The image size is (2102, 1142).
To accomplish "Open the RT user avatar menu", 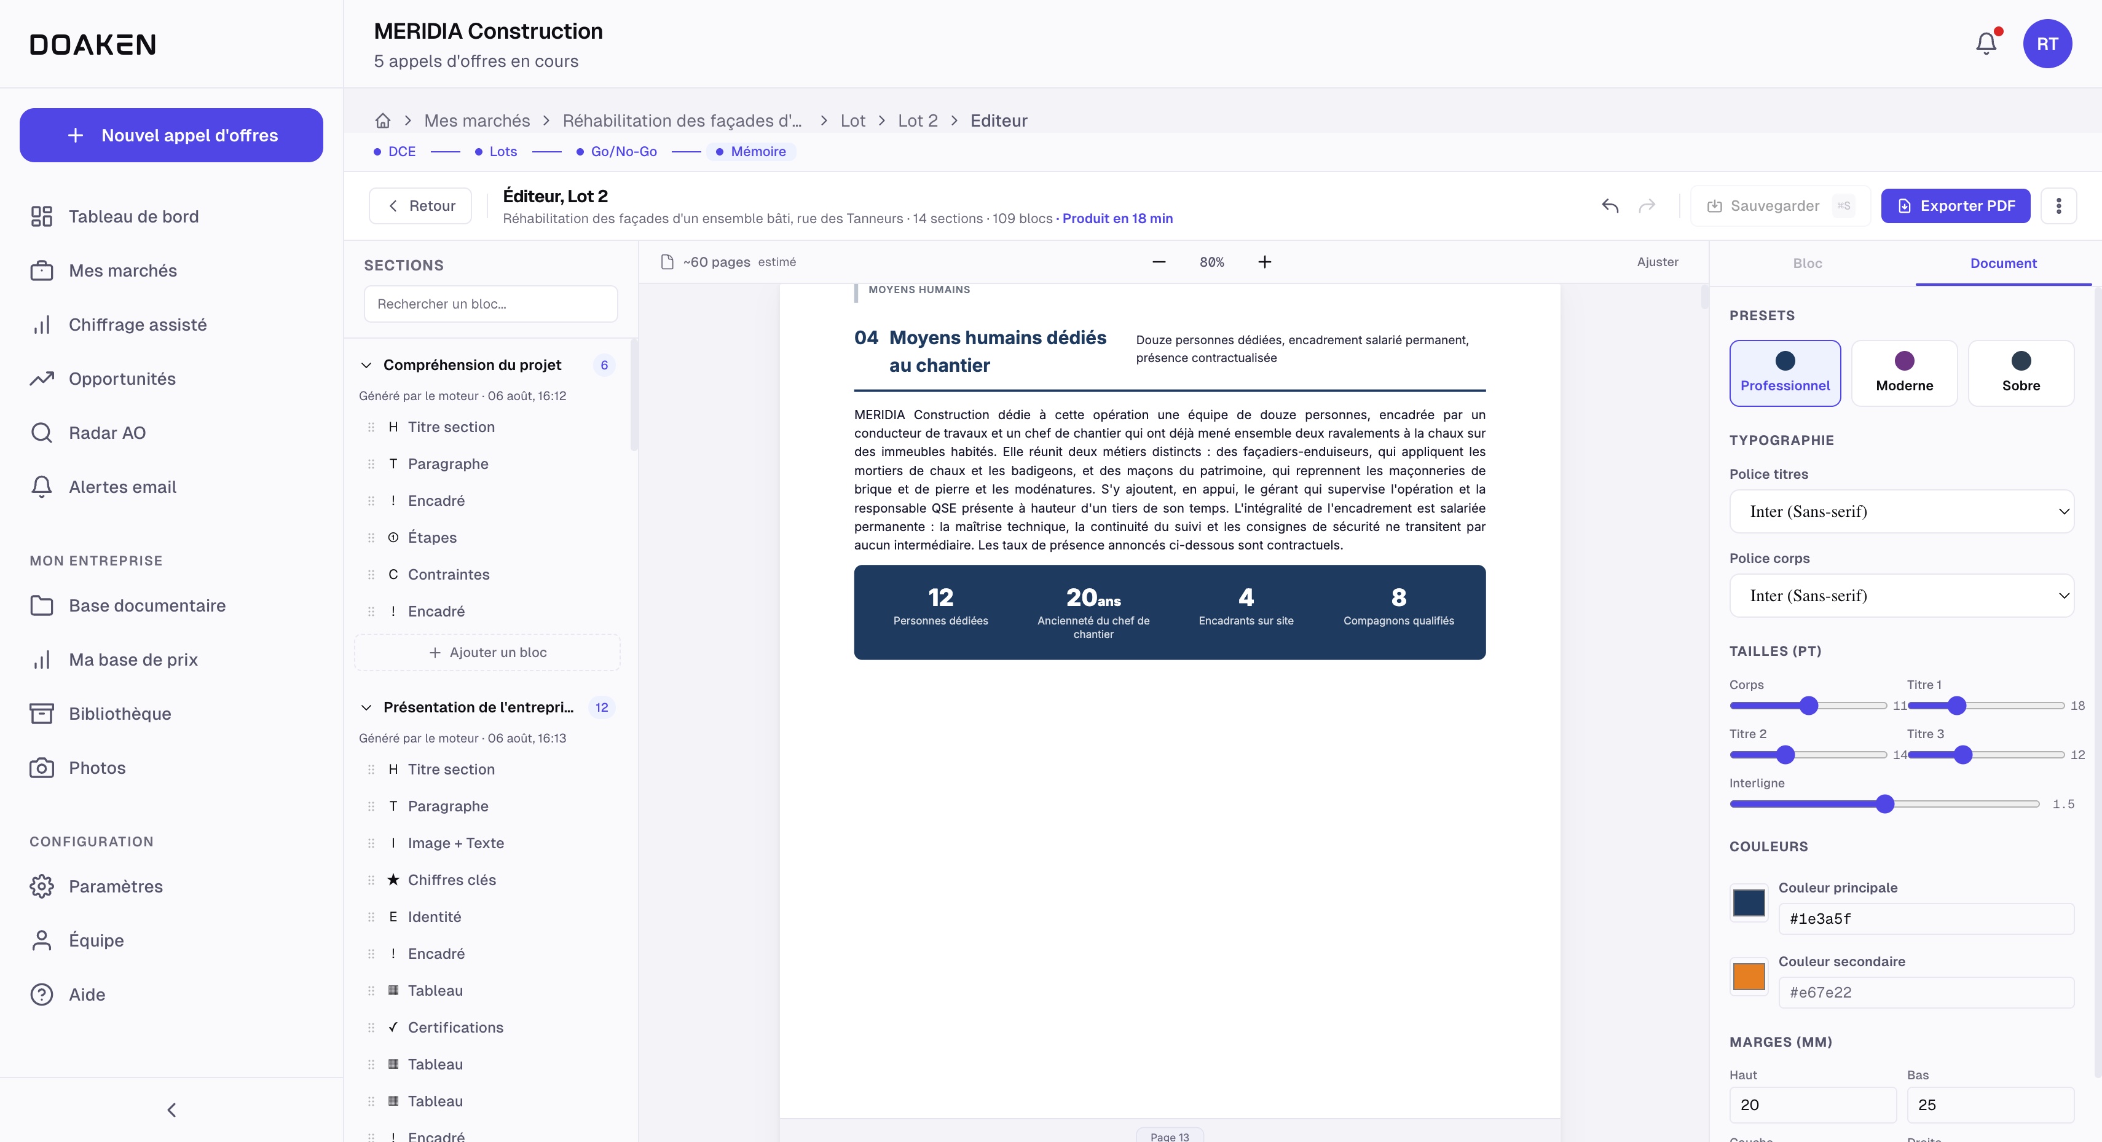I will pos(2047,43).
